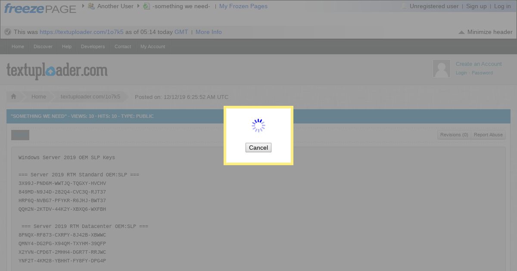
Task: Click the GMT timezone link
Action: tap(181, 32)
